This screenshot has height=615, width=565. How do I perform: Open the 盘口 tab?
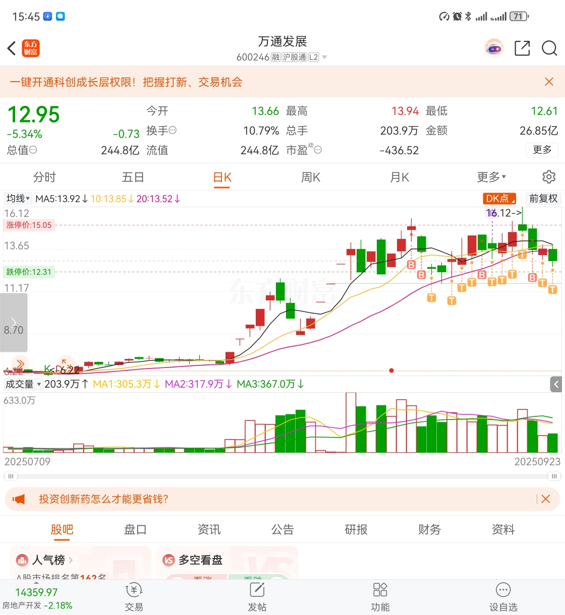coord(135,529)
